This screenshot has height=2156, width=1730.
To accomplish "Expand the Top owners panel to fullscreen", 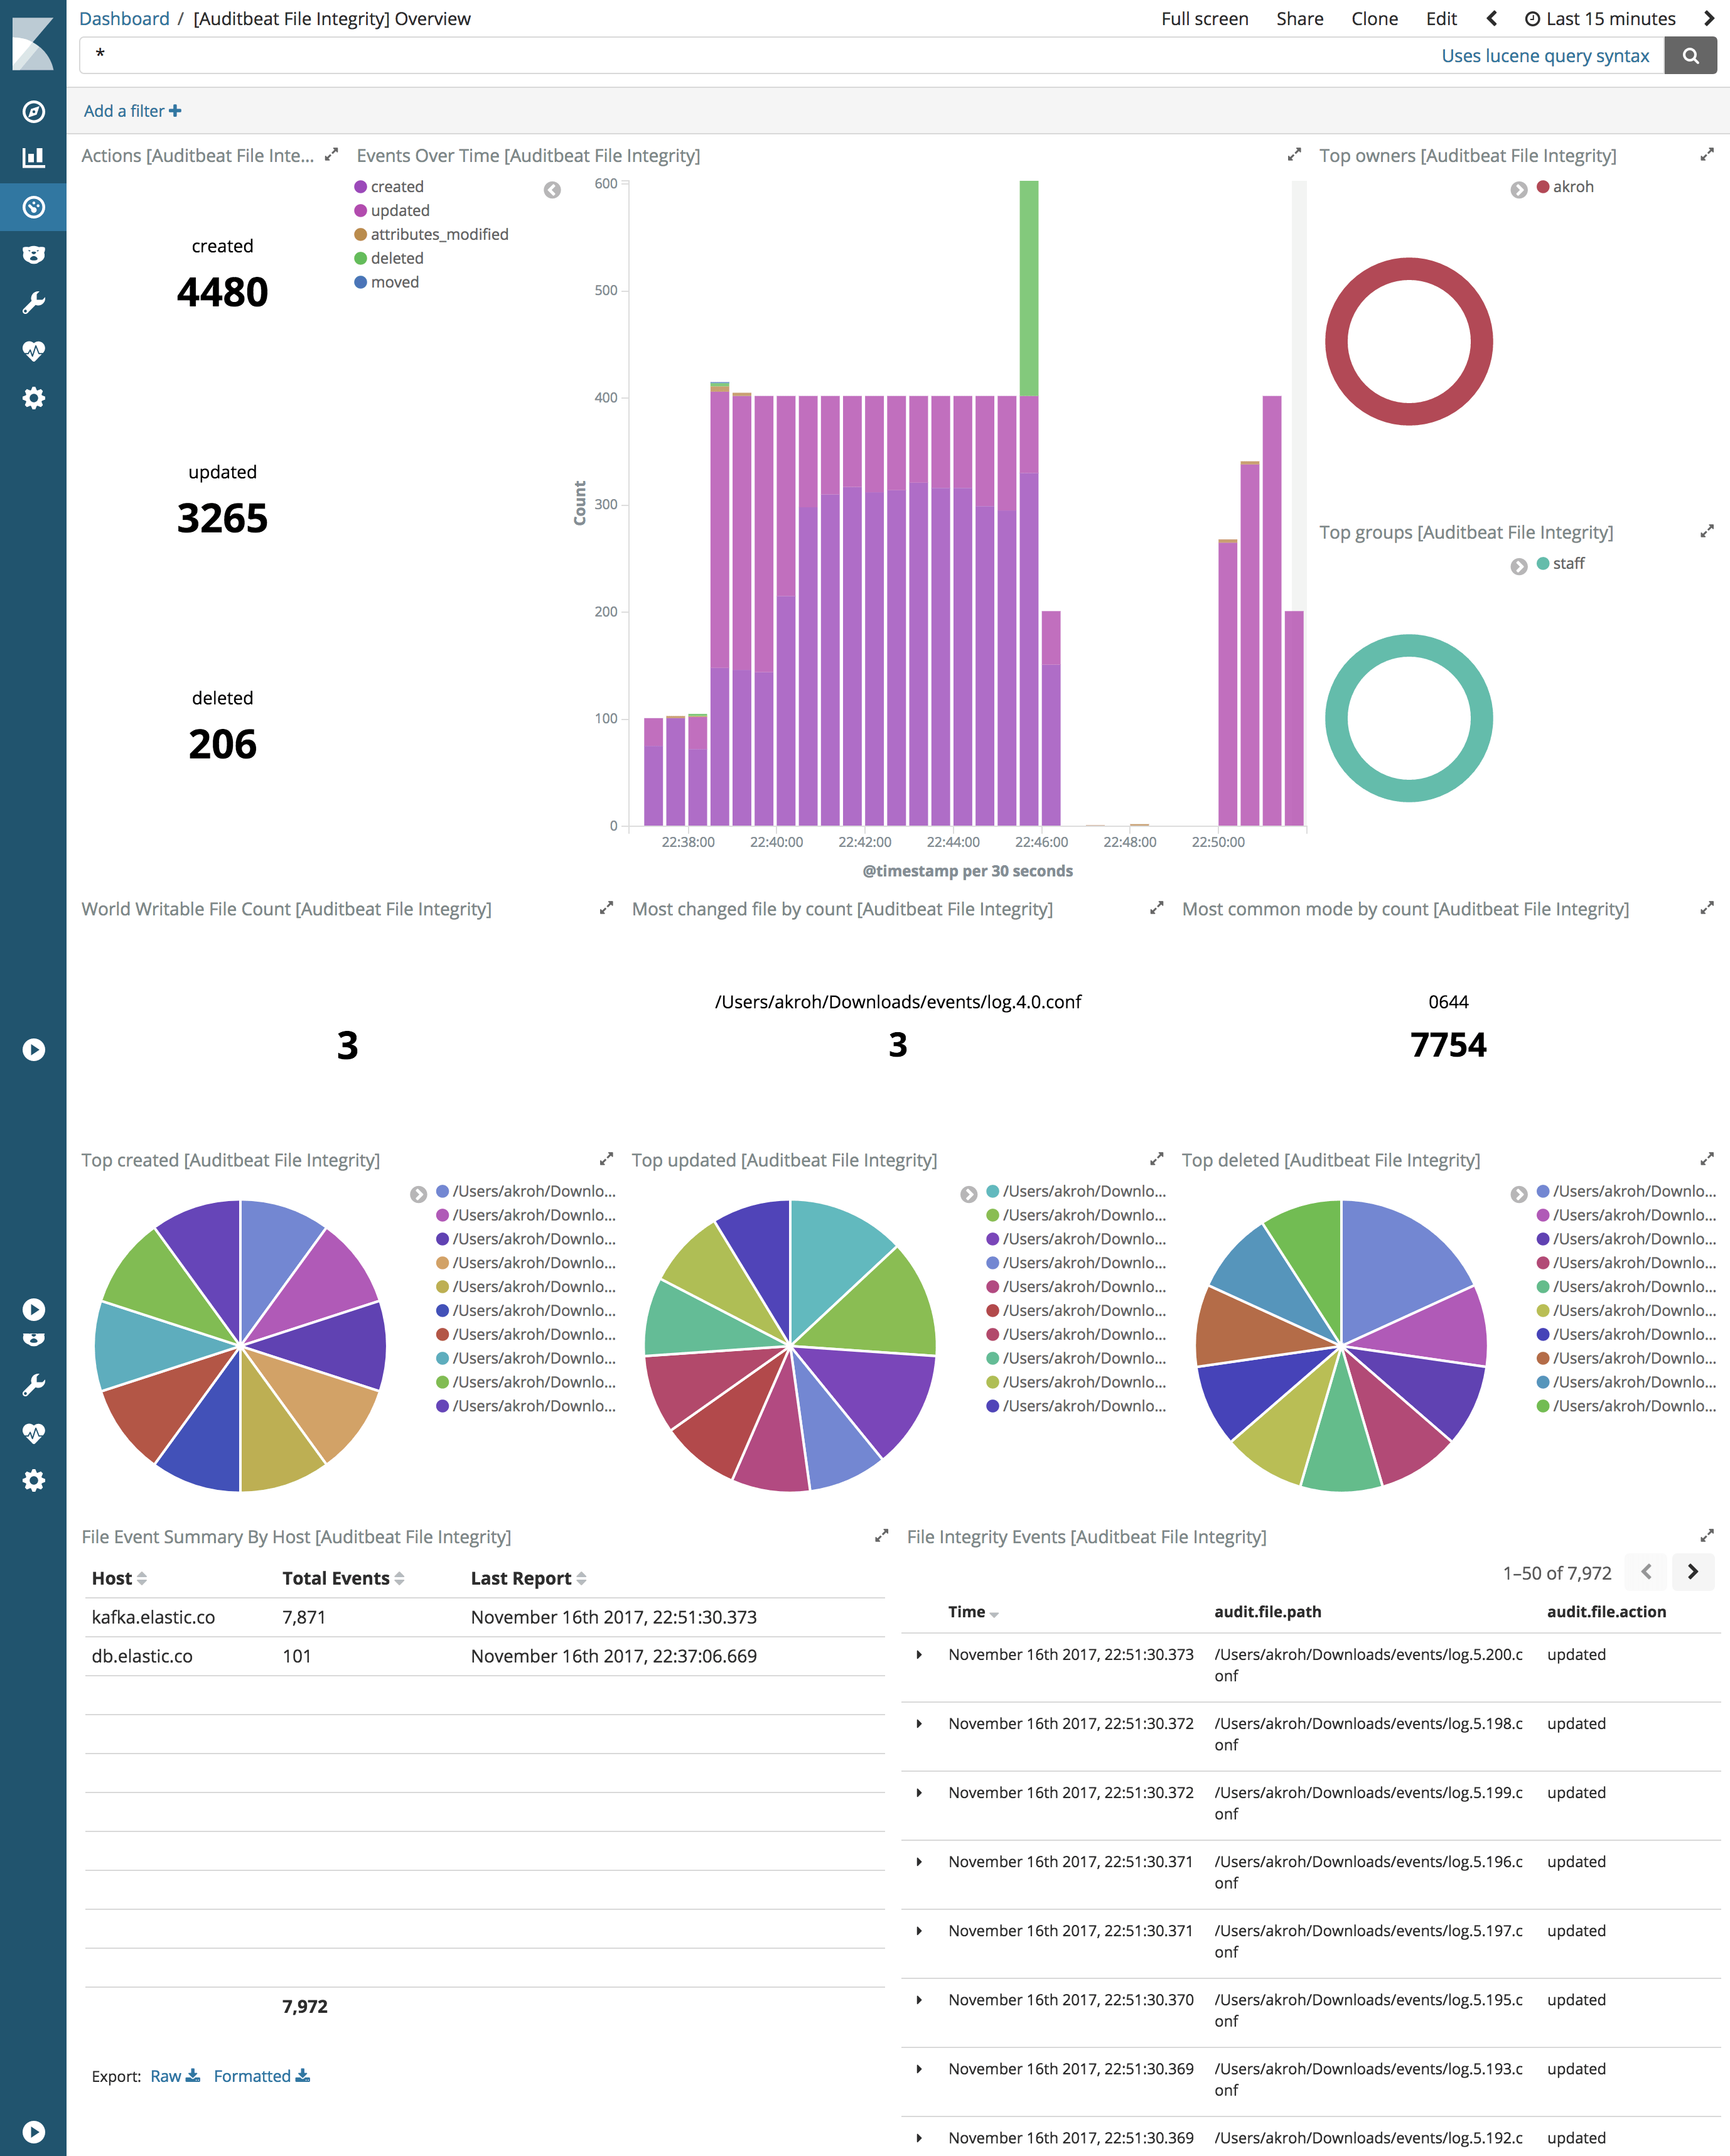I will [x=1706, y=155].
